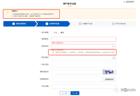Select the 单位 user type radio button

click(x=59, y=33)
